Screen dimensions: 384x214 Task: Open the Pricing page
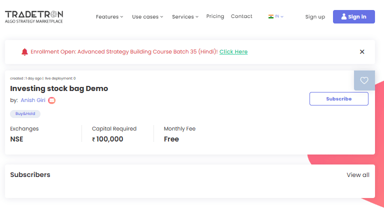pos(215,16)
